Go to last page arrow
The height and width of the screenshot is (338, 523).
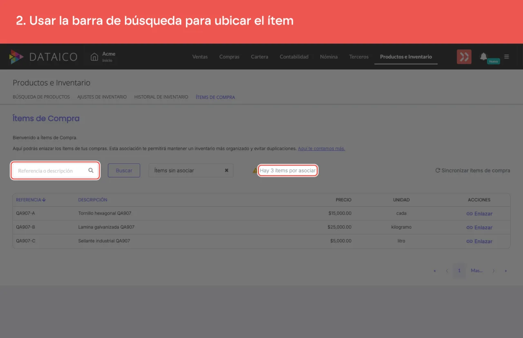point(506,271)
